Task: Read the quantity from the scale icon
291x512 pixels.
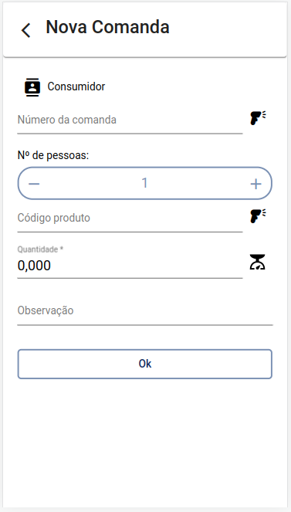Action: 257,262
